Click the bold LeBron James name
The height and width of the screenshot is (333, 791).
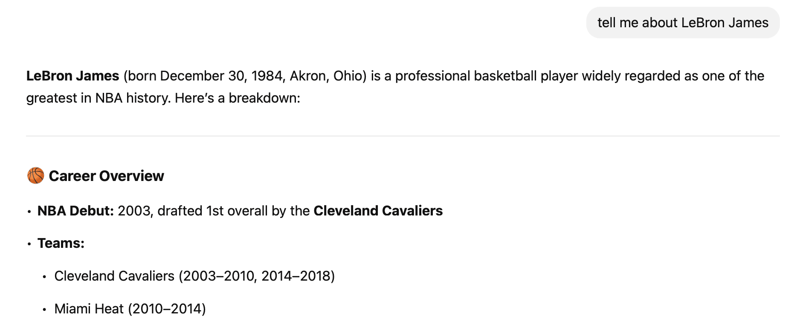[72, 76]
